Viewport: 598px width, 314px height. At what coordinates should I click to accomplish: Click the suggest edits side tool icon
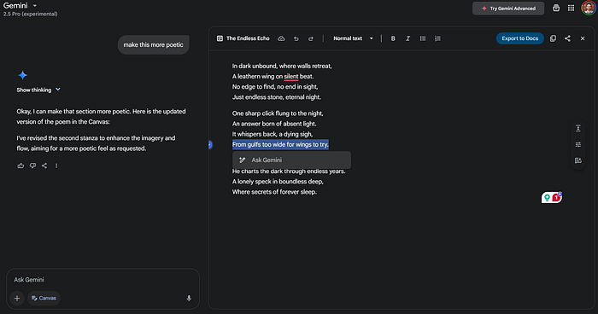578,160
